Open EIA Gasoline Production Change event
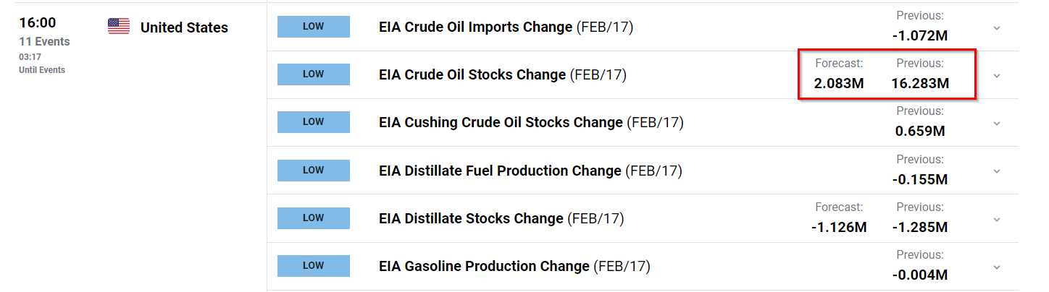The image size is (1049, 292). (x=514, y=266)
